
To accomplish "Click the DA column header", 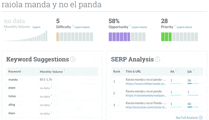I will pyautogui.click(x=190, y=72).
